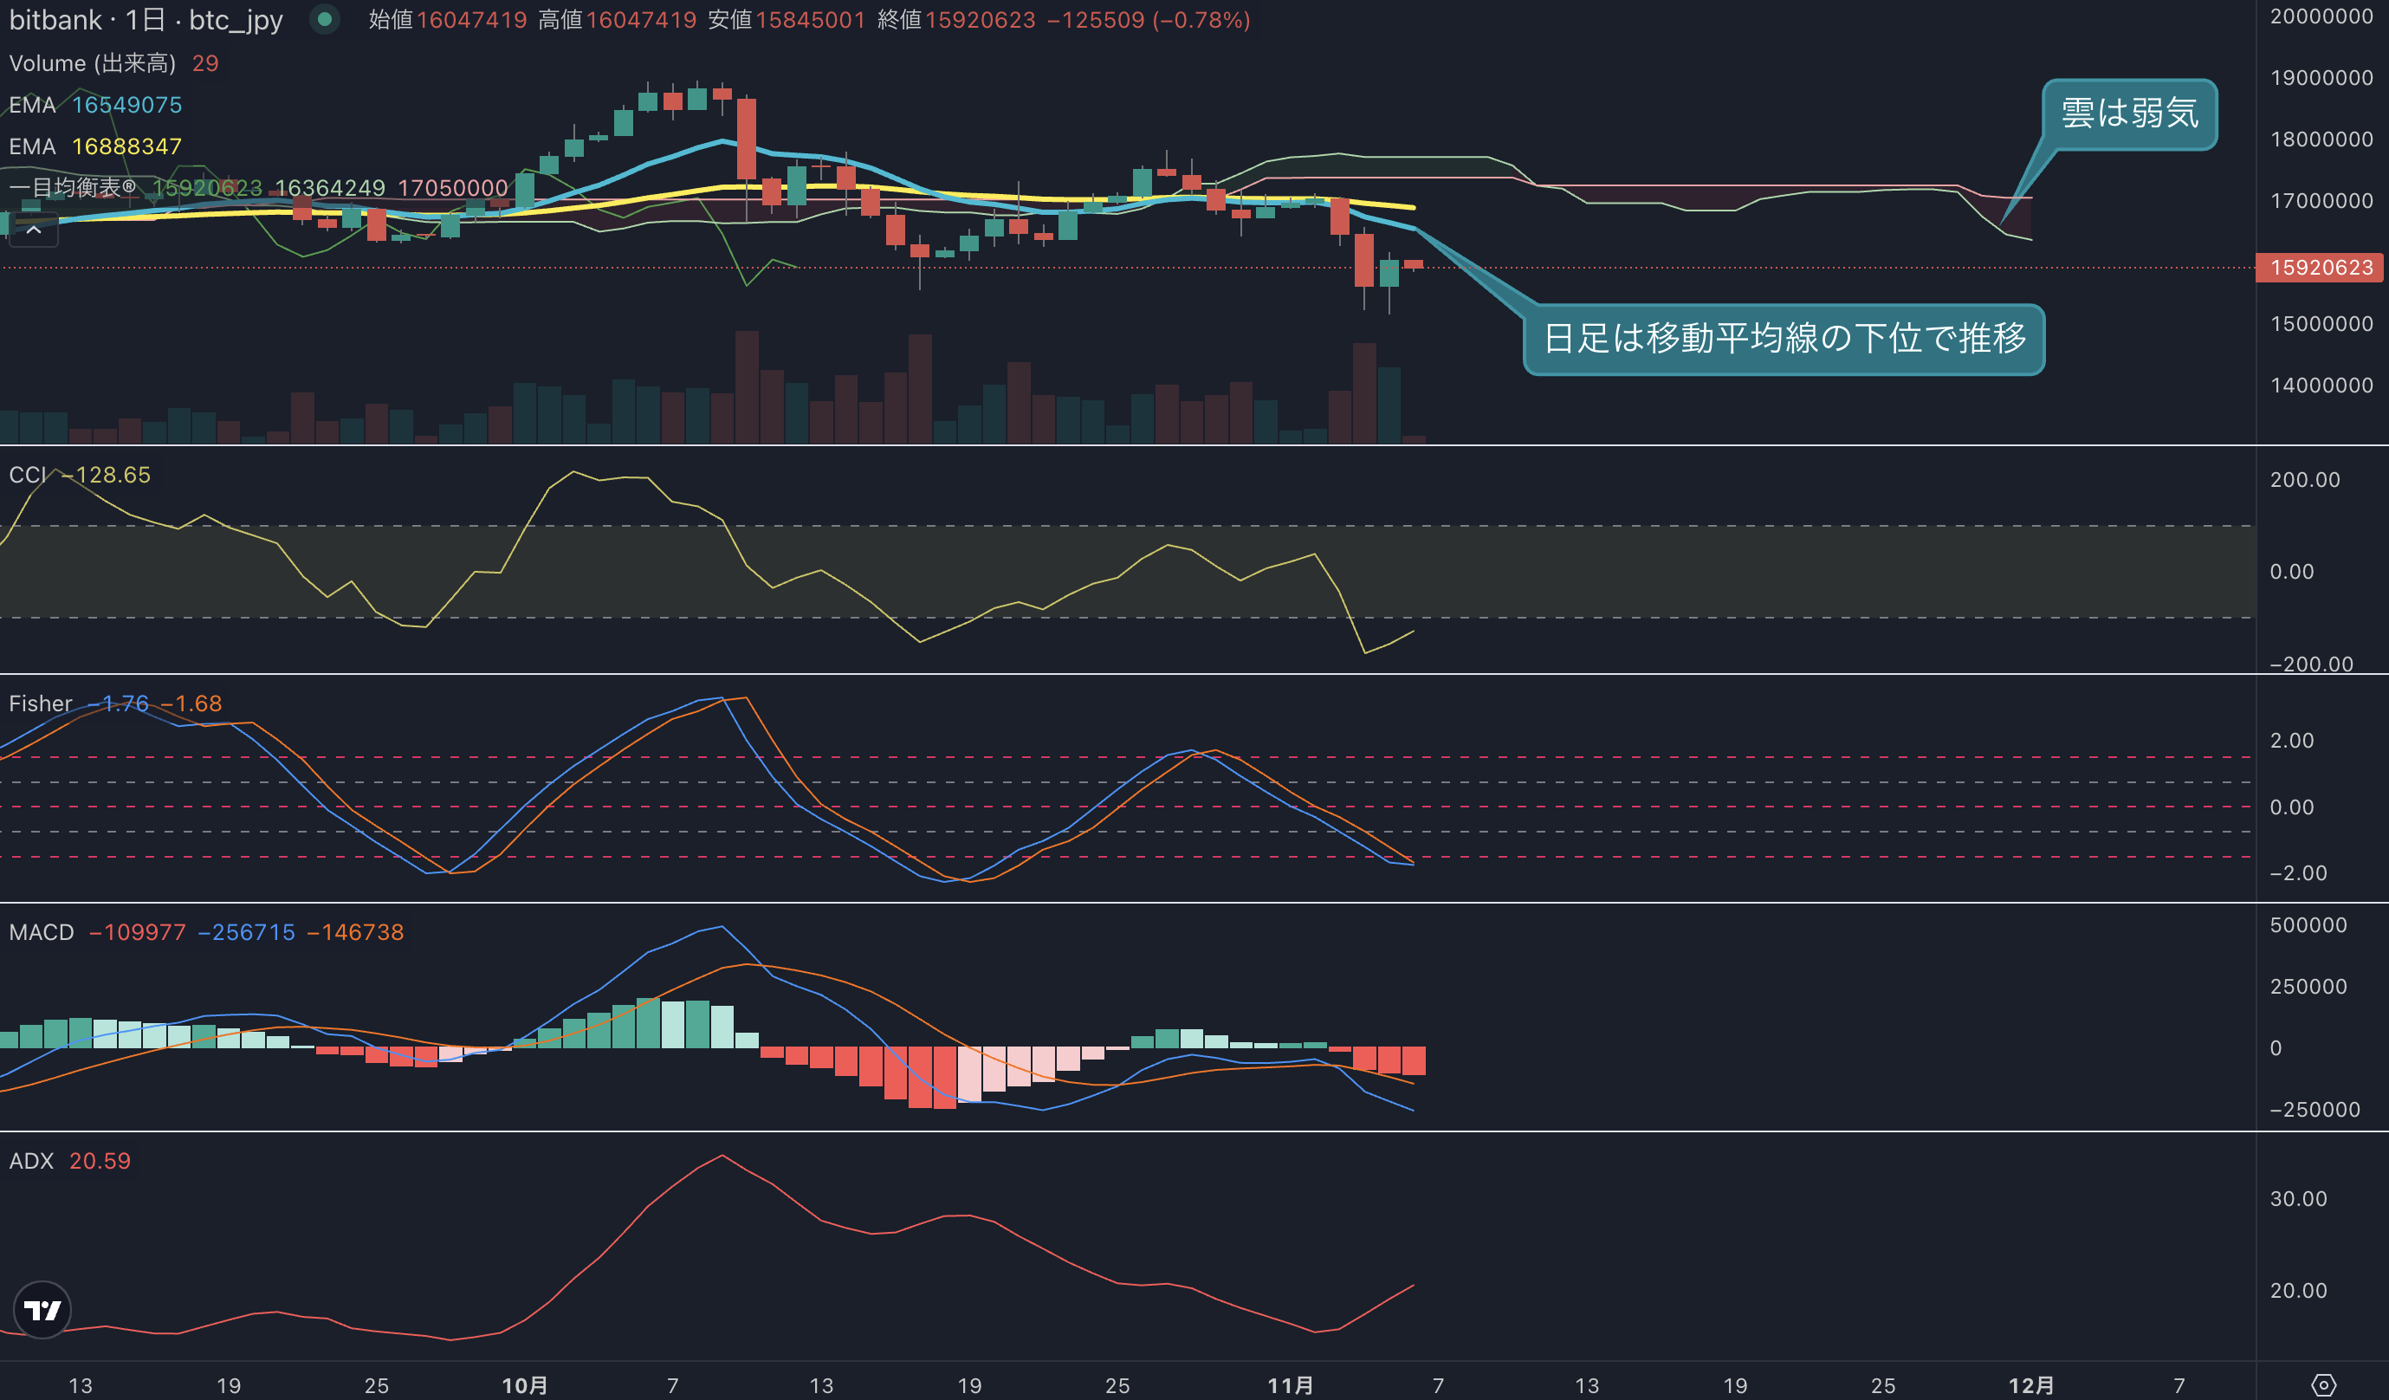
Task: Click the 10月 date marker on time axis
Action: (x=524, y=1386)
